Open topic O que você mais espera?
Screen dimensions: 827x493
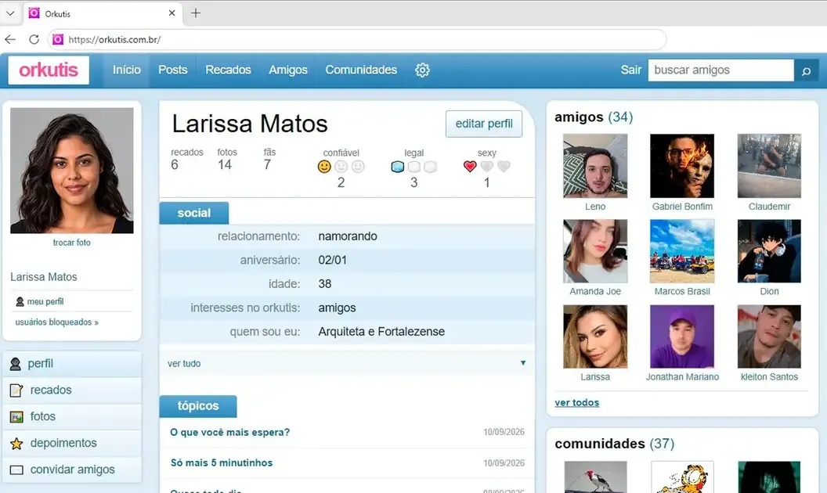pos(230,433)
